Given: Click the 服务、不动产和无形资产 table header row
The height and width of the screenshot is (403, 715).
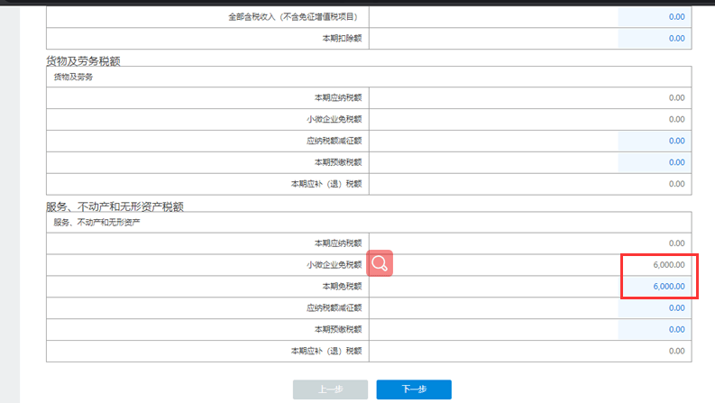Looking at the screenshot, I should coord(368,223).
